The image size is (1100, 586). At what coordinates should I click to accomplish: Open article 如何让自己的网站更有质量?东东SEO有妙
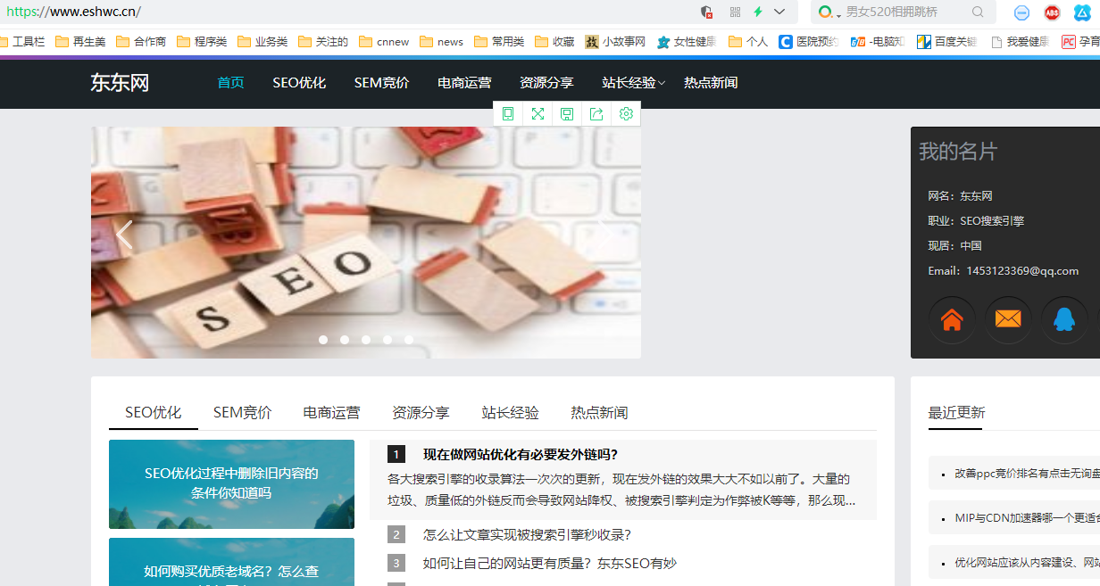click(550, 564)
